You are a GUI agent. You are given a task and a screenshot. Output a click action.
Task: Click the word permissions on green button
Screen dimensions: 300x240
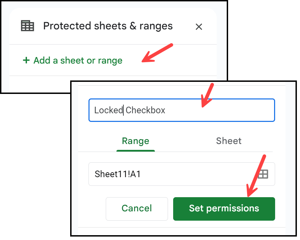pos(233,209)
